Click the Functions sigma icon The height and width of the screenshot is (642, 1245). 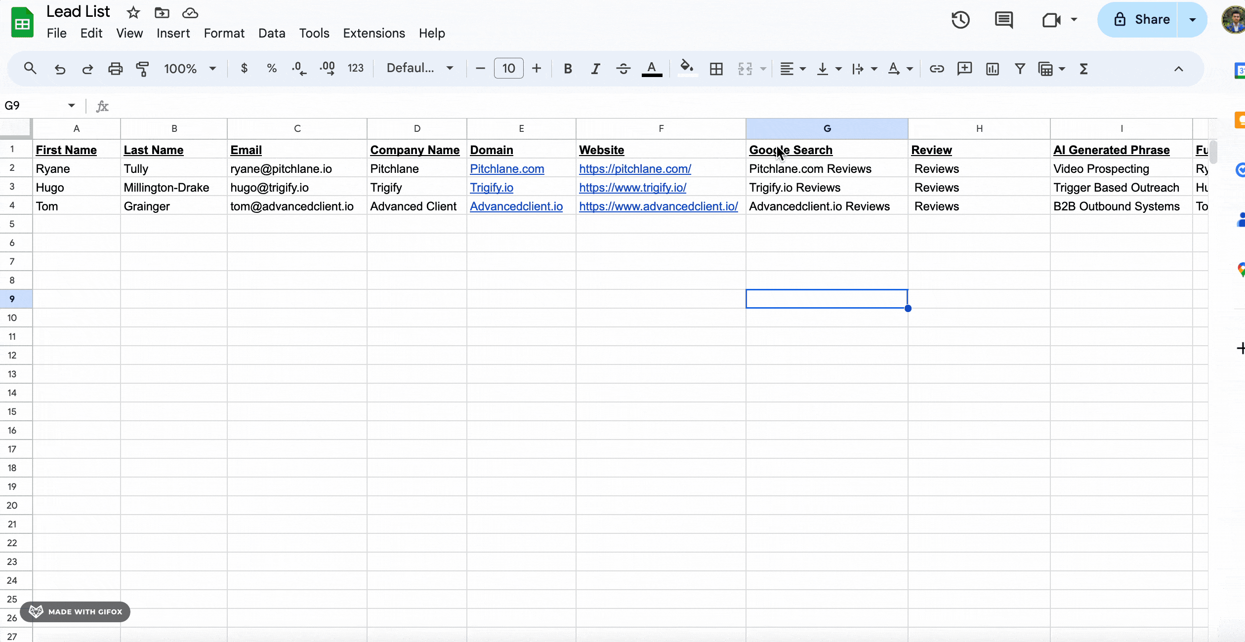tap(1084, 69)
